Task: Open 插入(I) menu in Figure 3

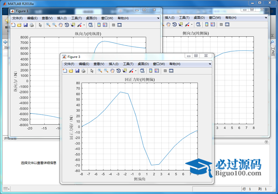Action: click(114, 64)
